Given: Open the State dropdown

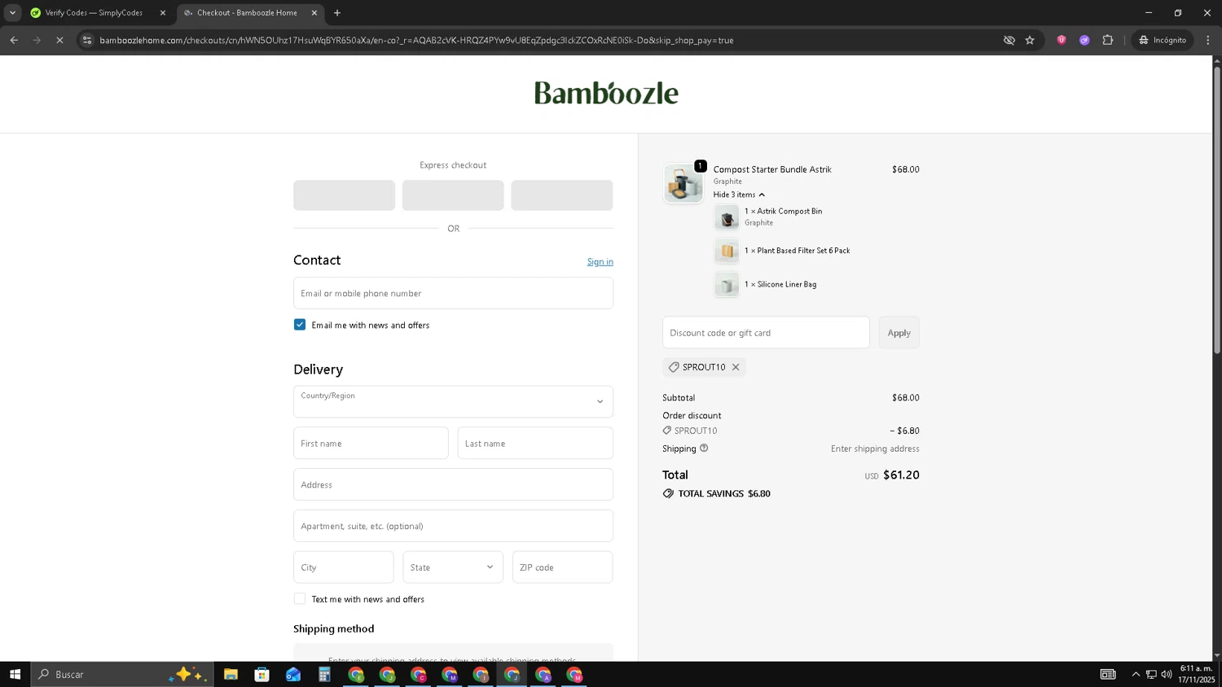Looking at the screenshot, I should click(453, 567).
